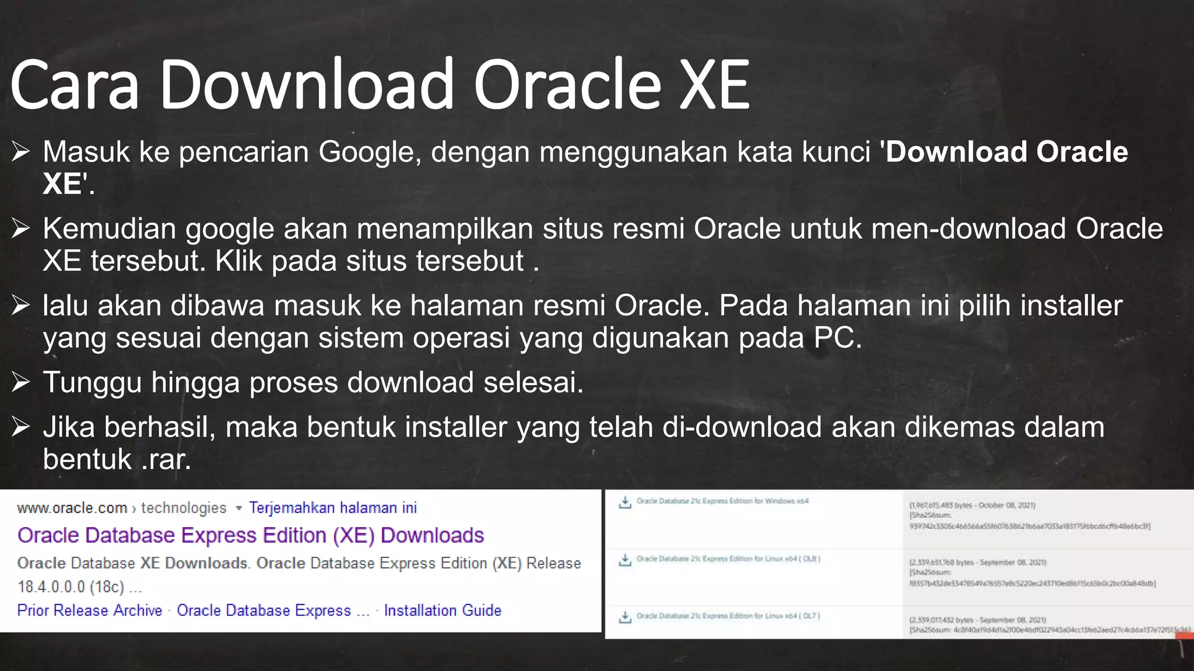Click arrow bullet before 'Kemudian google akan'
The image size is (1194, 671).
[x=21, y=229]
